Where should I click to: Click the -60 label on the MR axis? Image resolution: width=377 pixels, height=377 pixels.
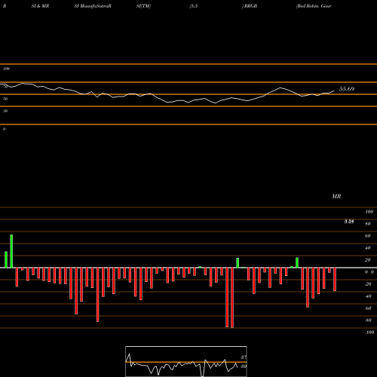(x=368, y=308)
